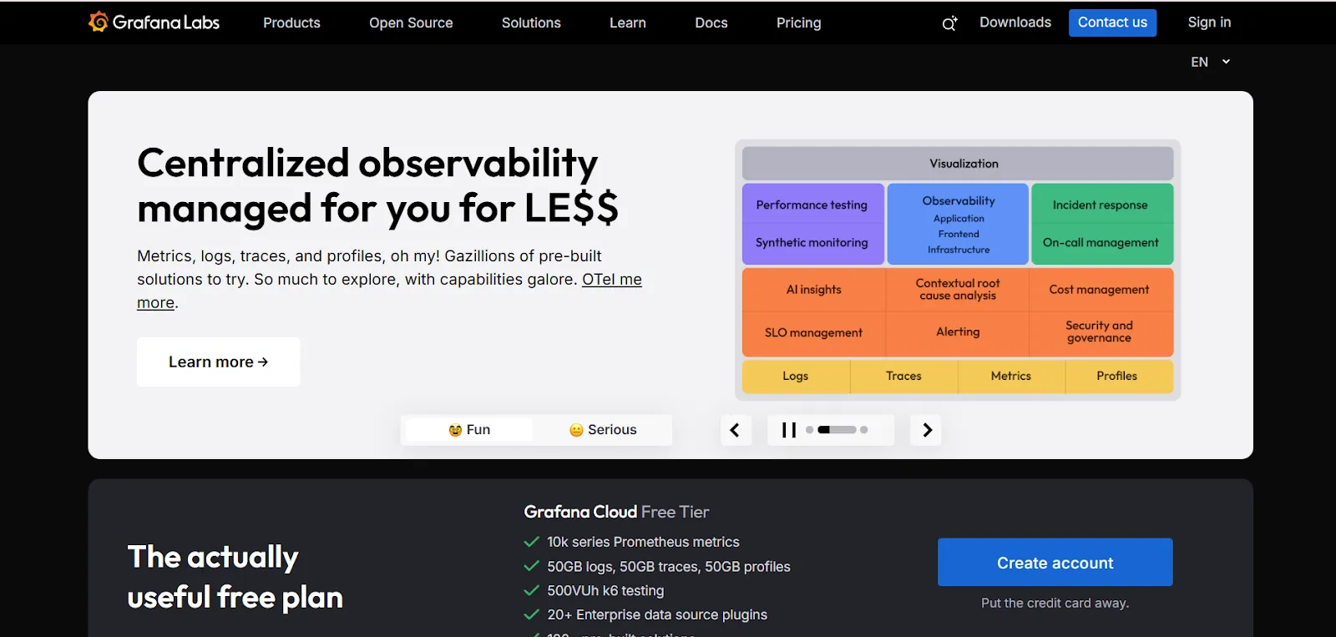Image resolution: width=1336 pixels, height=637 pixels.
Task: Click the "Put the credit card away." text
Action: 1055,603
